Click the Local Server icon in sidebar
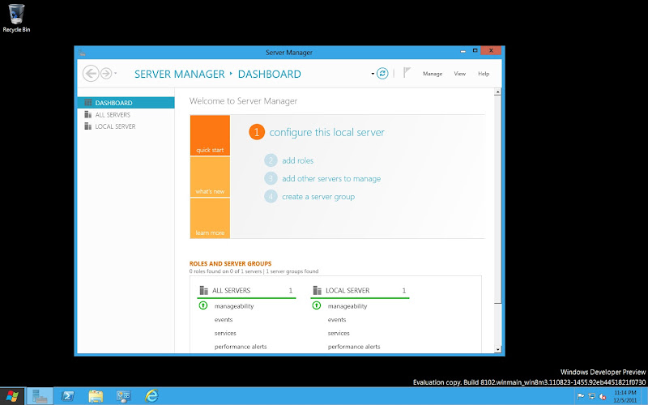The image size is (648, 405). point(87,126)
